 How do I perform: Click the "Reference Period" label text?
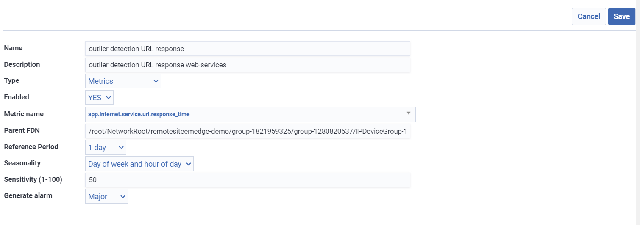point(31,147)
